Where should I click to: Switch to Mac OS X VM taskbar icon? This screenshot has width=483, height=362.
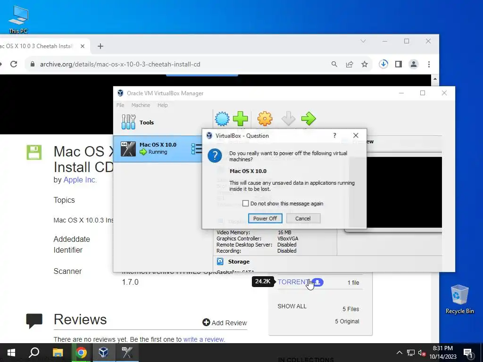[127, 353]
